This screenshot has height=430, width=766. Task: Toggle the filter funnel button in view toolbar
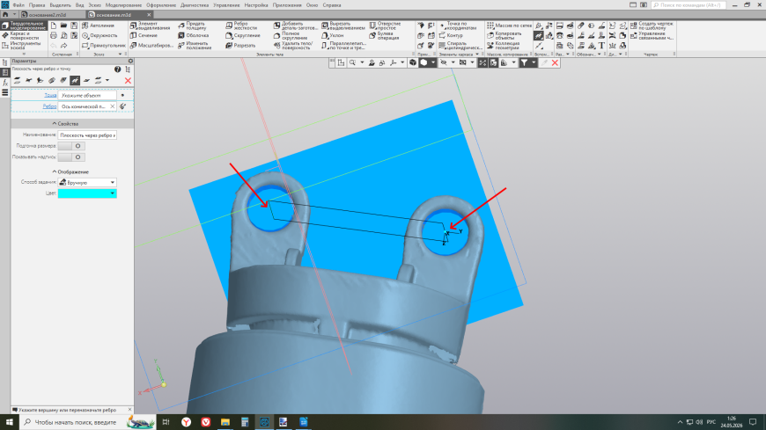point(524,62)
